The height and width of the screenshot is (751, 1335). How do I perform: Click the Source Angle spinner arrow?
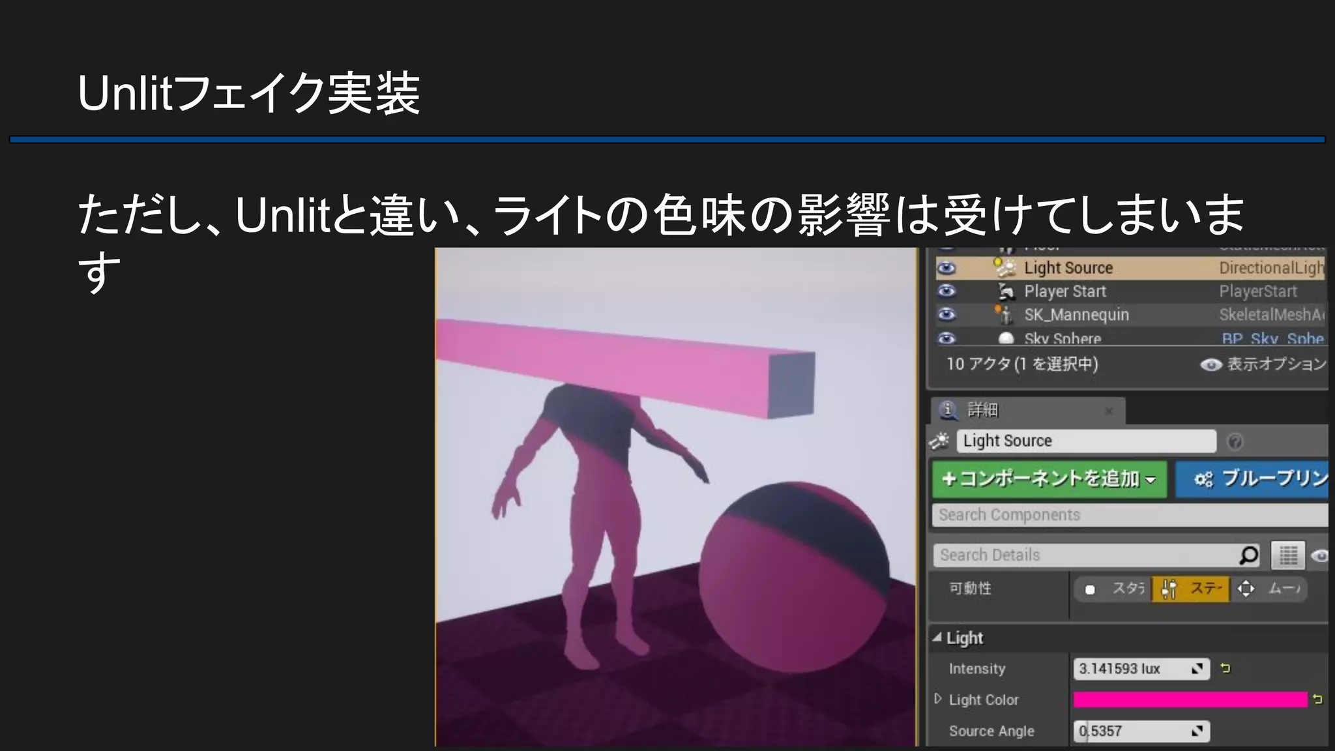(x=1197, y=731)
